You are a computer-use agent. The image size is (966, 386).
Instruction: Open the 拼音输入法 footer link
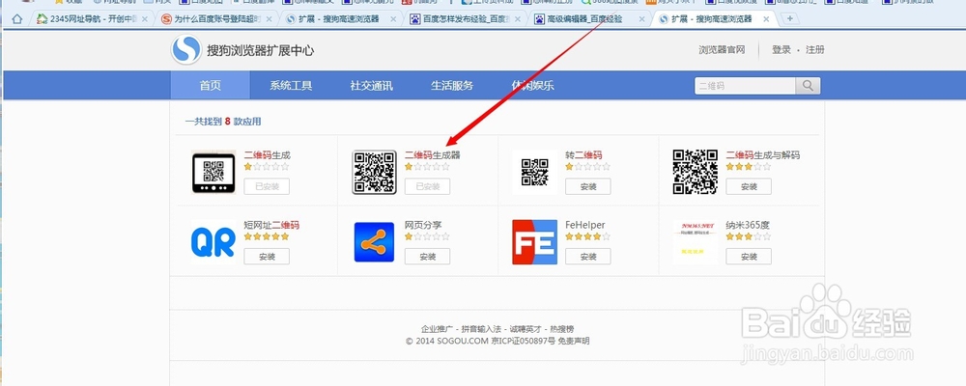tap(481, 329)
